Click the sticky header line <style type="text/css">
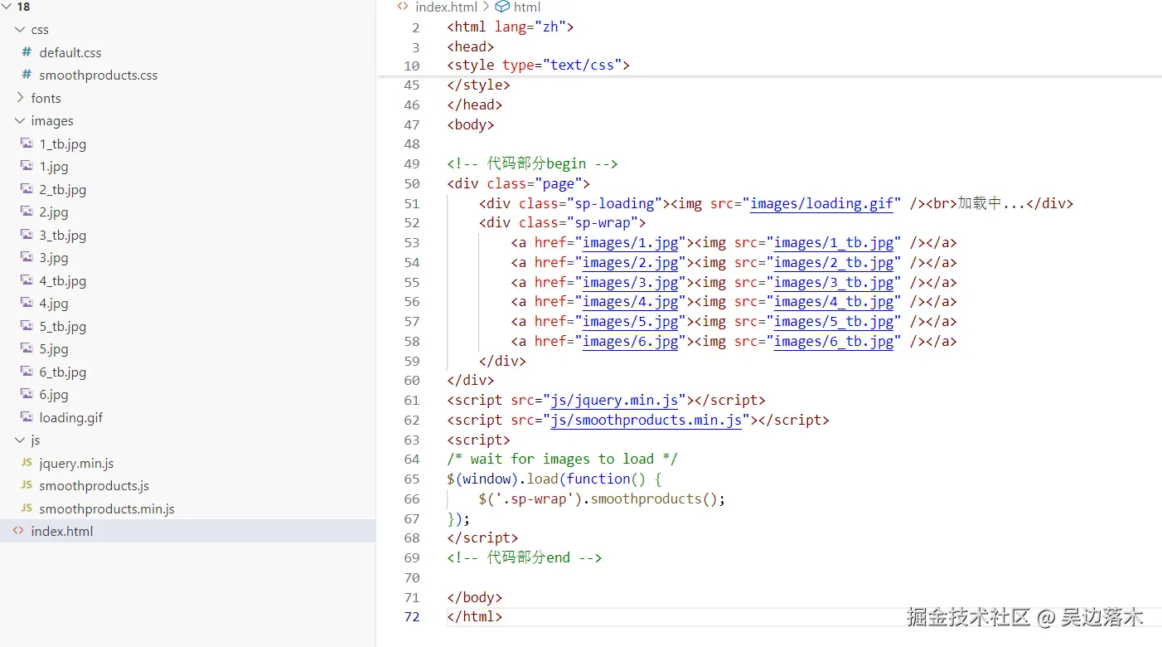 coord(539,65)
